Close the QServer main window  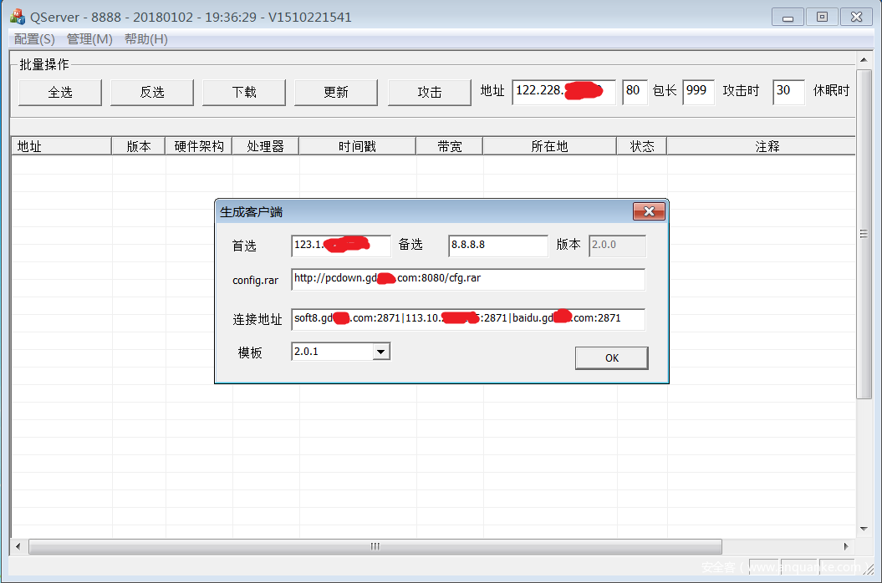856,17
